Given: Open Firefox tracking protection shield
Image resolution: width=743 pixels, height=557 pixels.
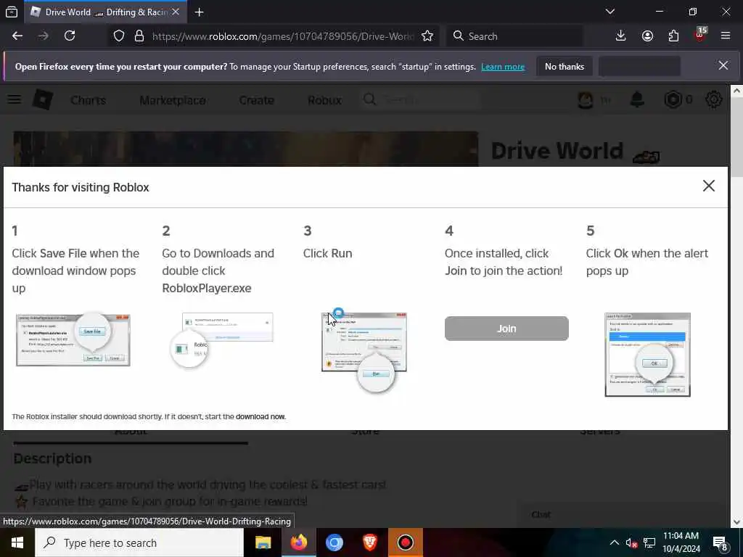Looking at the screenshot, I should [119, 36].
